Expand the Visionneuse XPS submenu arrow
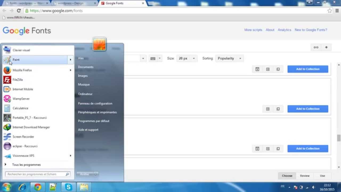Viewport: 341px width, 192px height. point(71,155)
